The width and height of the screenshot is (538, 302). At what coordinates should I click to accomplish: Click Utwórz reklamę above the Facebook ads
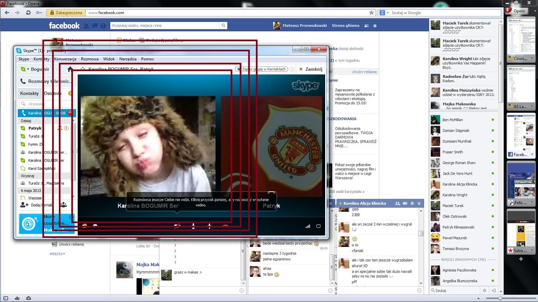point(364,72)
